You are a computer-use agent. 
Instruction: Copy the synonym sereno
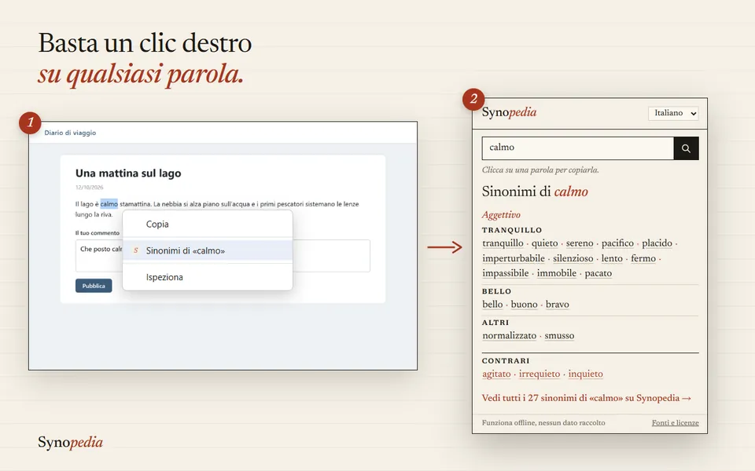click(x=580, y=243)
